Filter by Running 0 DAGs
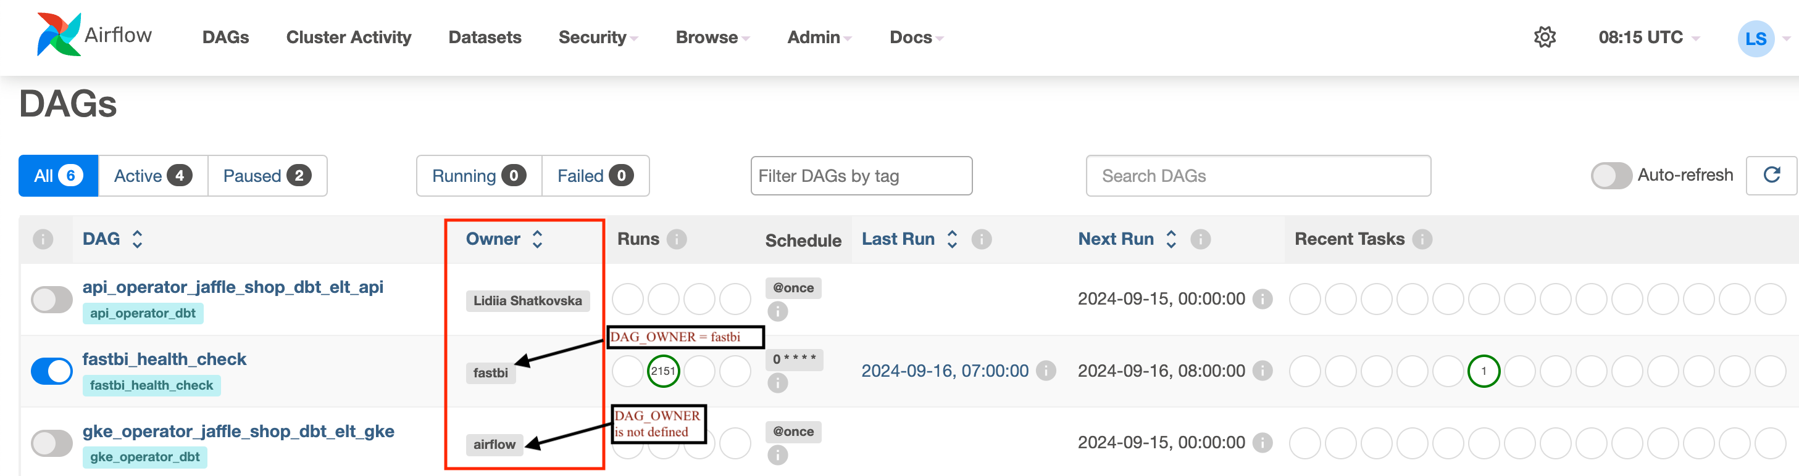1799x476 pixels. tap(479, 175)
